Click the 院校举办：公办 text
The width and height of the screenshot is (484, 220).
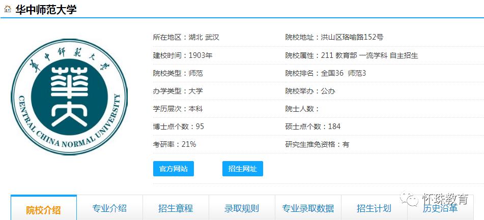coord(310,91)
